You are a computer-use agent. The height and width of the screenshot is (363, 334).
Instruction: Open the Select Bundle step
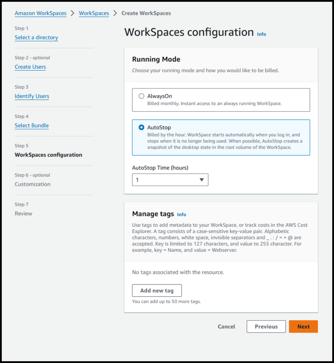[32, 125]
